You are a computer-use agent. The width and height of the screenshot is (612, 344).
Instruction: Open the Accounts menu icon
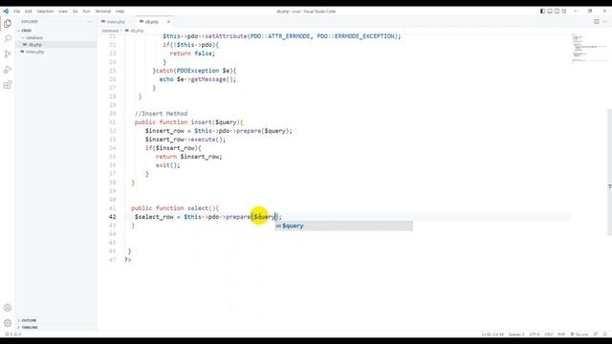8,308
